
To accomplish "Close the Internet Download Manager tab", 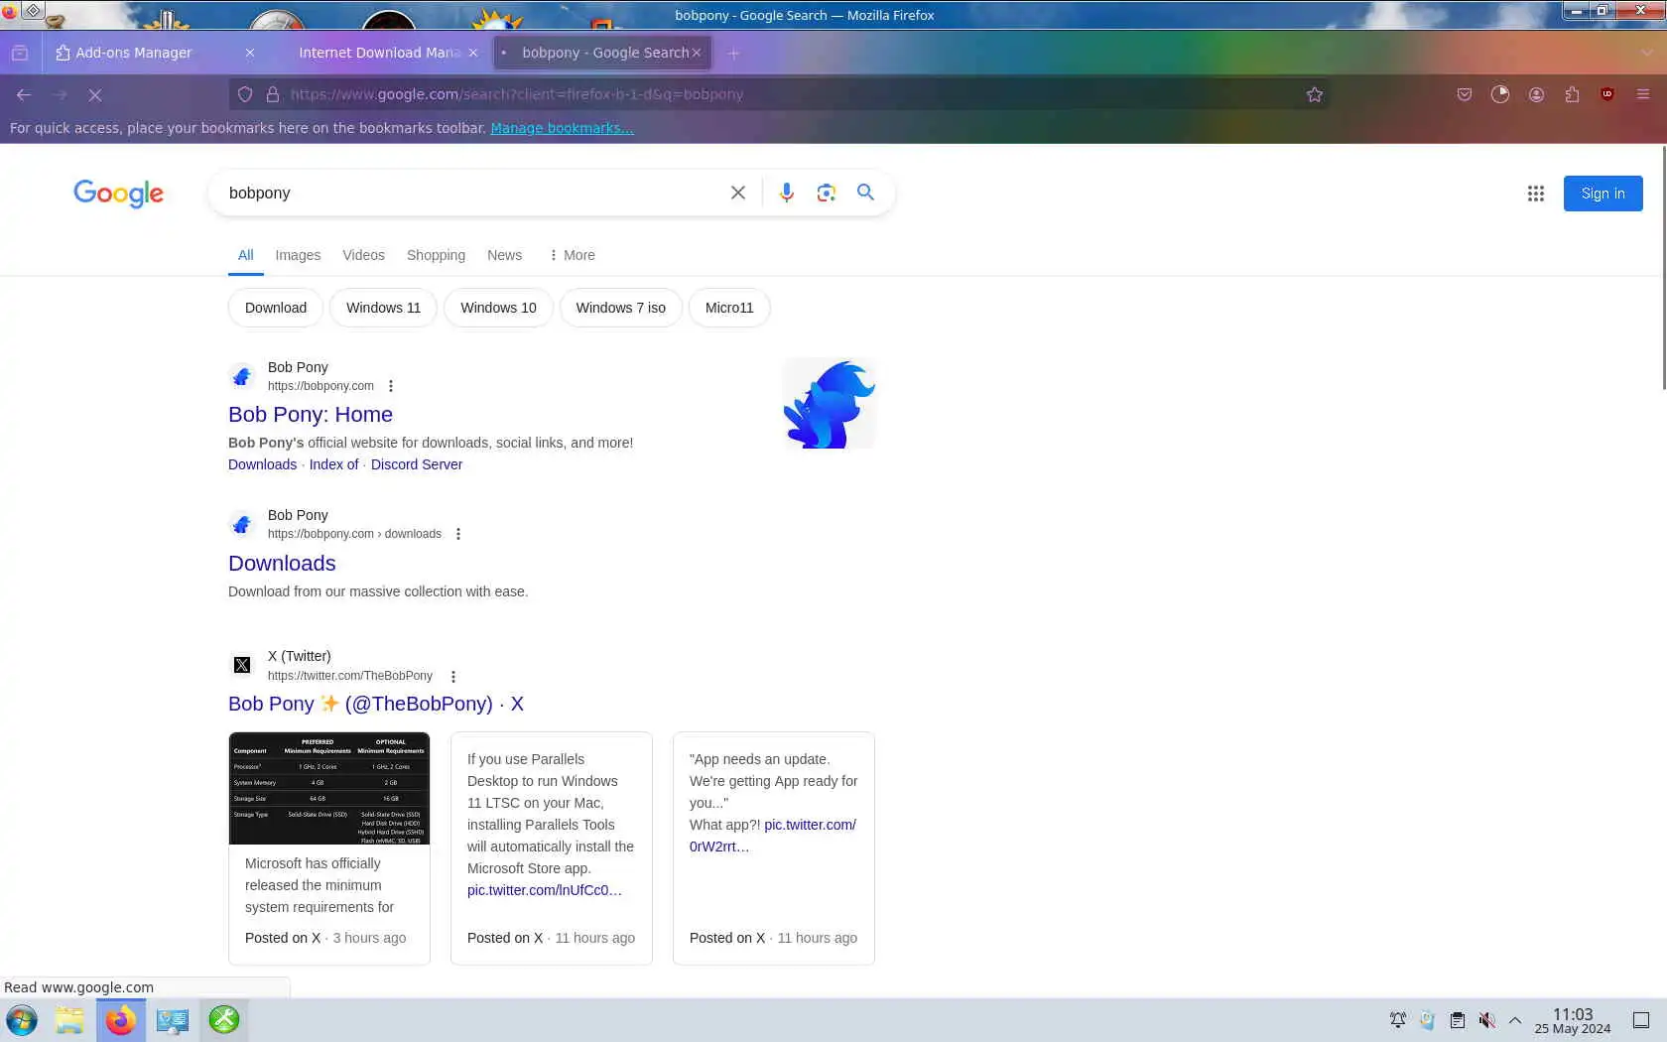I will (473, 53).
